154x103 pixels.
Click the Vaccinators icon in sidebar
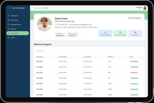tap(9, 33)
